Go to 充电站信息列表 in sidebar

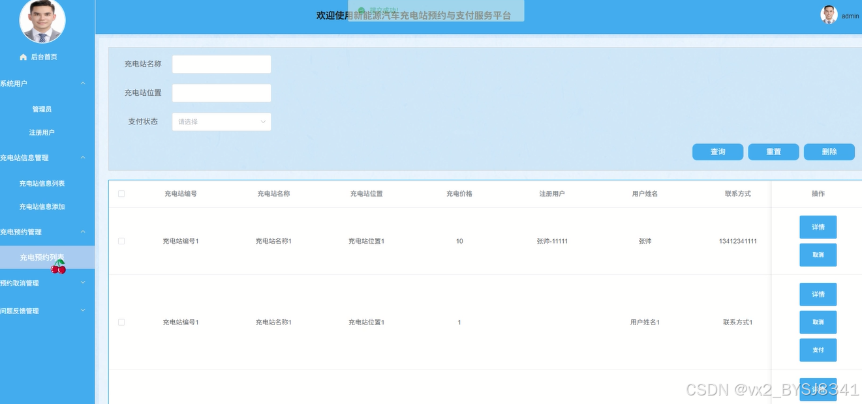click(42, 184)
